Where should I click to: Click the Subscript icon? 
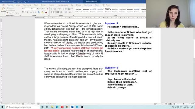[x=33, y=12]
